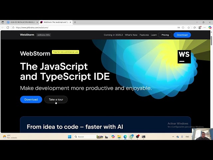The image size is (213, 160).
Task: Click the browser back arrow
Action: [3, 27]
